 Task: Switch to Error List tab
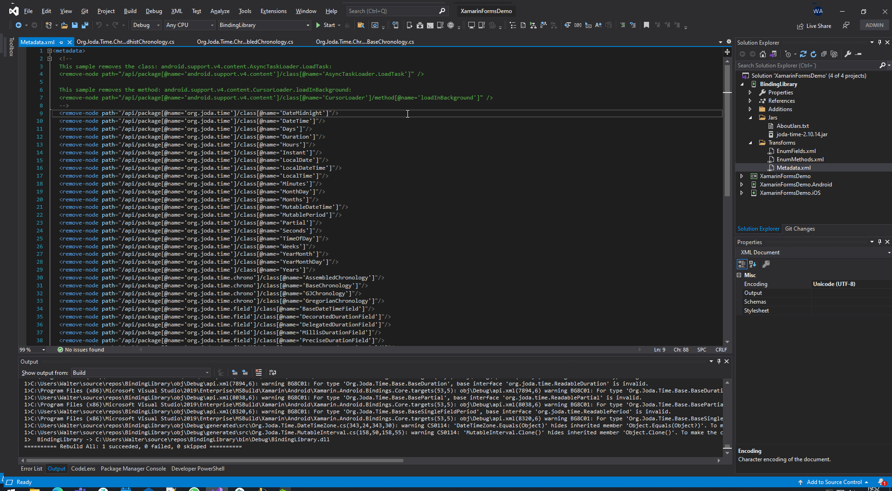pos(31,469)
